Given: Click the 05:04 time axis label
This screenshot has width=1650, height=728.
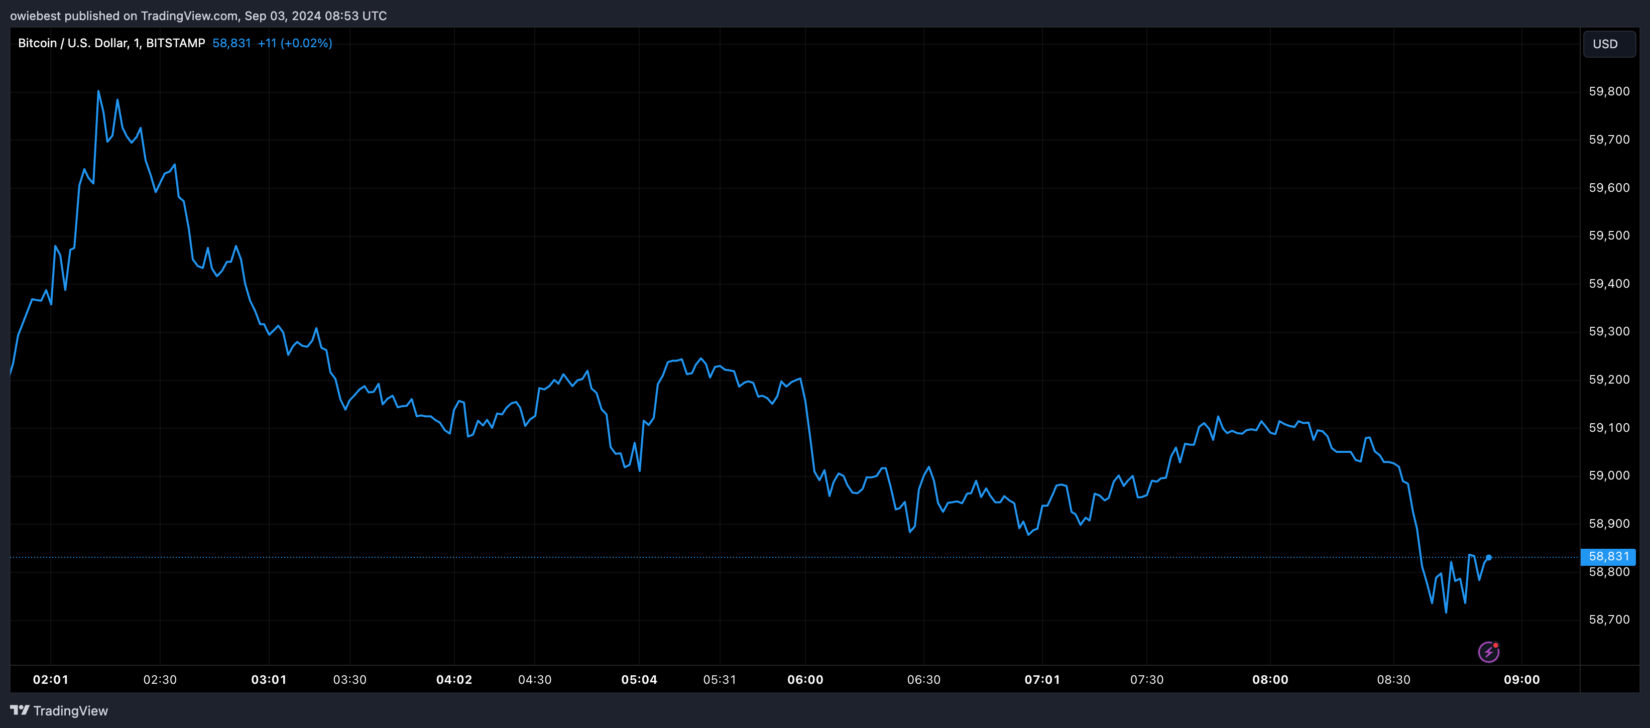Looking at the screenshot, I should coord(639,679).
